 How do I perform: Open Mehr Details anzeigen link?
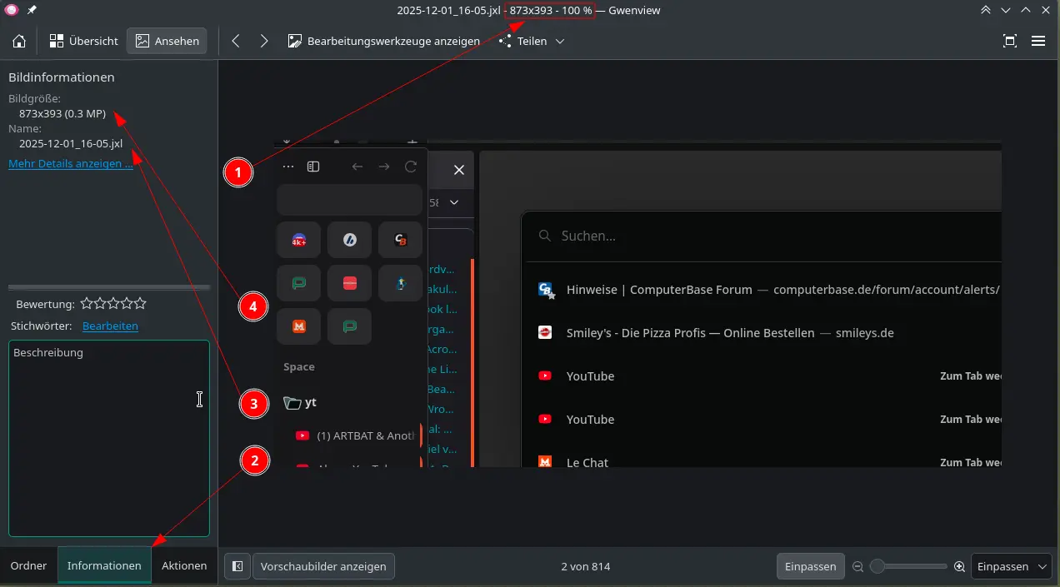71,164
